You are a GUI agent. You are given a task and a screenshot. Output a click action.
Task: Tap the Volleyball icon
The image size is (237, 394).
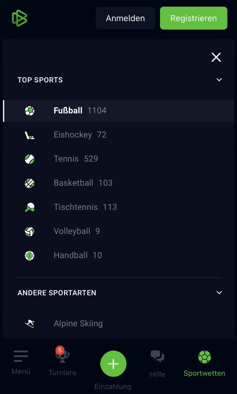click(x=30, y=231)
